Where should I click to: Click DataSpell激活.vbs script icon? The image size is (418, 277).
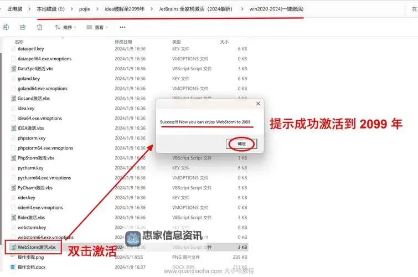(13, 69)
